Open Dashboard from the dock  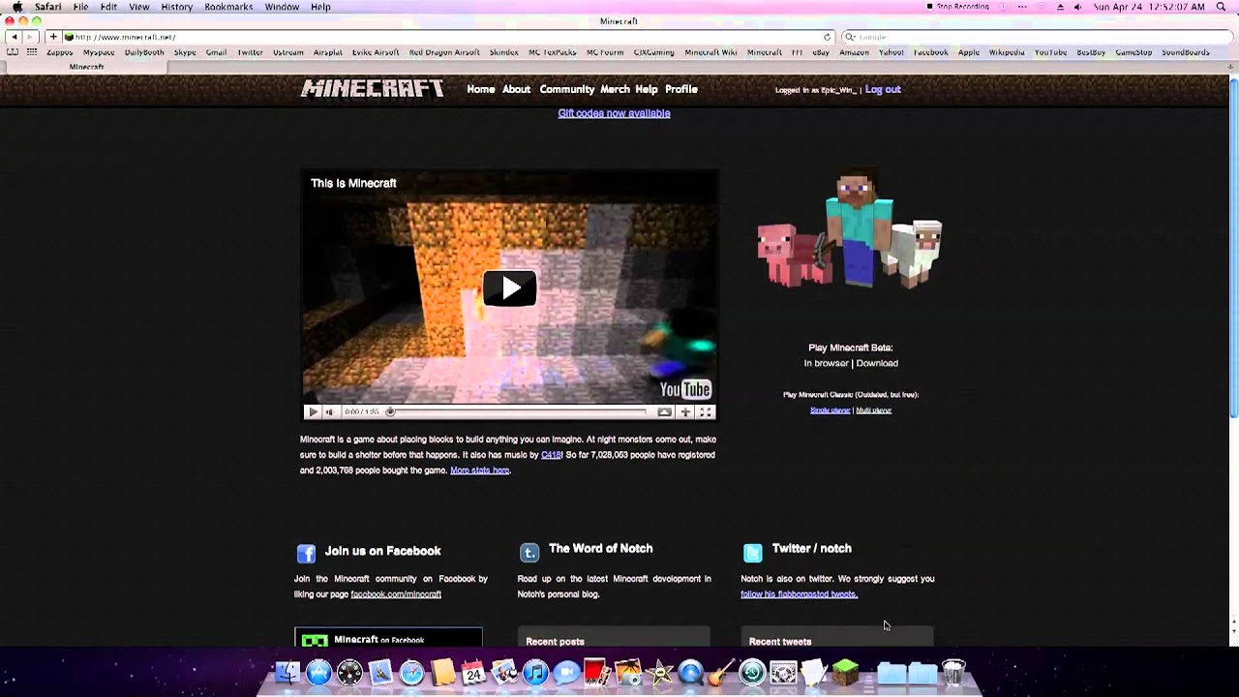(x=349, y=672)
